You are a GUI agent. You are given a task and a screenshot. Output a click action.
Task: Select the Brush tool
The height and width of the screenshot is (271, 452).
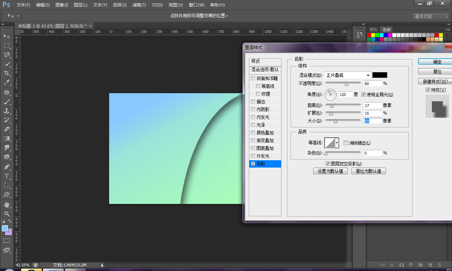7,102
